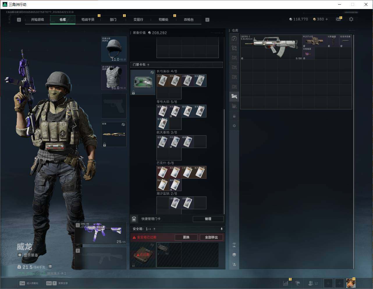Click the 管理 button
Screen dimensions: 373x289
[x=208, y=219]
